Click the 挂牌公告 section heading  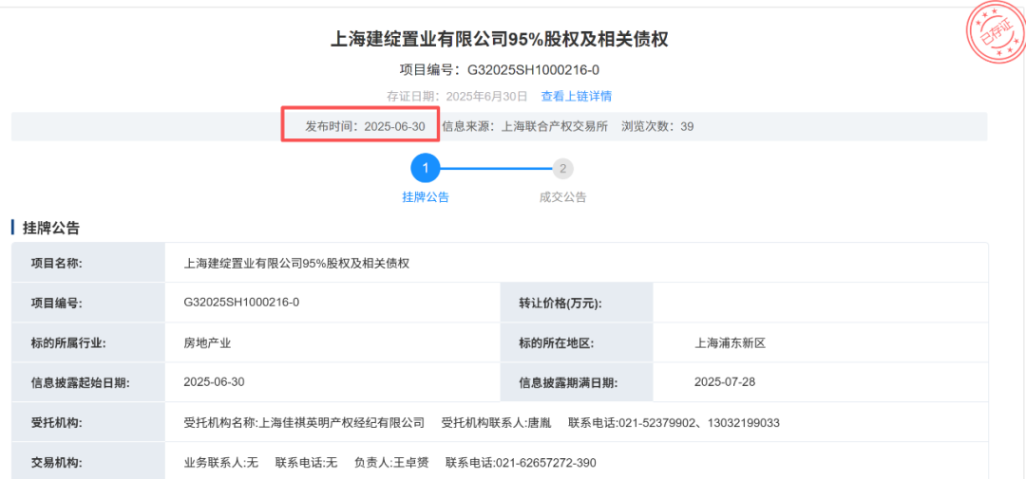tap(51, 228)
